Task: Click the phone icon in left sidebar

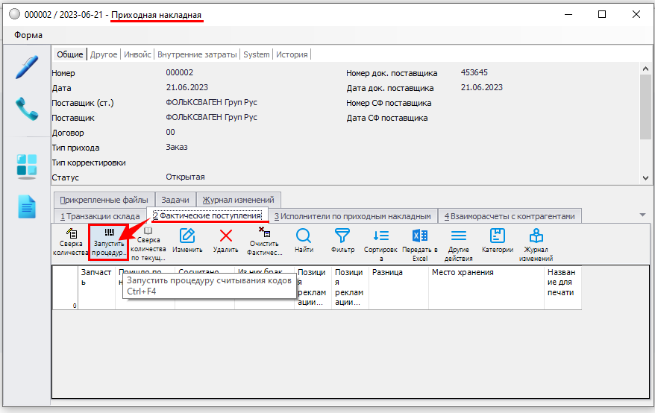Action: click(x=26, y=110)
